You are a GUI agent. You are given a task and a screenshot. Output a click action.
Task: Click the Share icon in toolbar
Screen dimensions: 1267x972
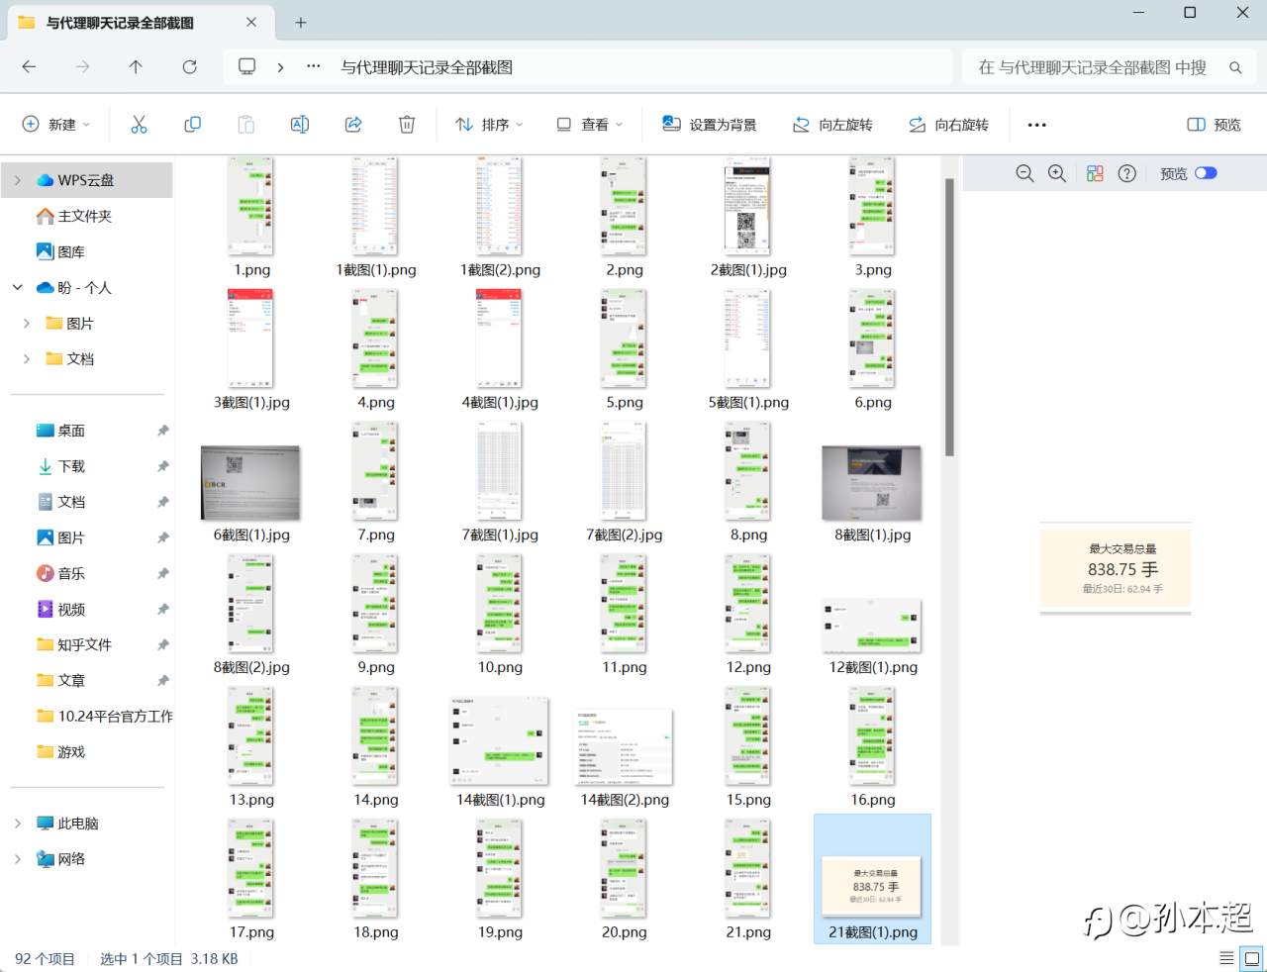(x=352, y=124)
